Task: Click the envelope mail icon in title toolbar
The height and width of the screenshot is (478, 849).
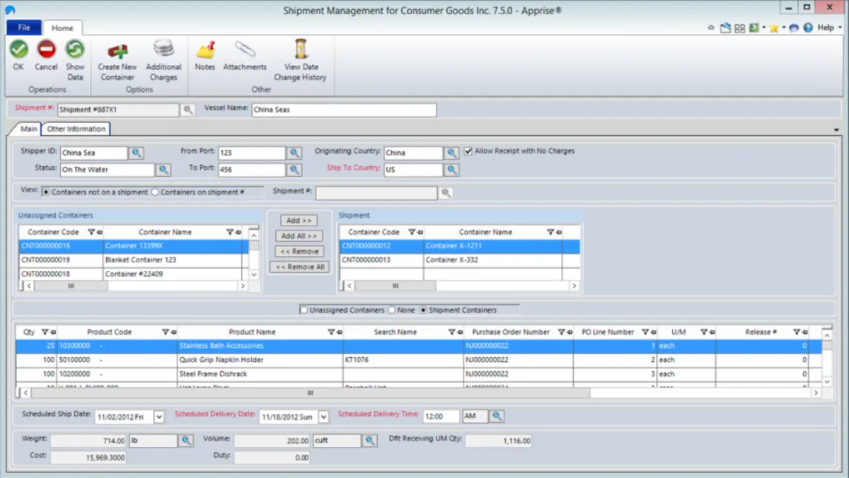Action: [725, 28]
